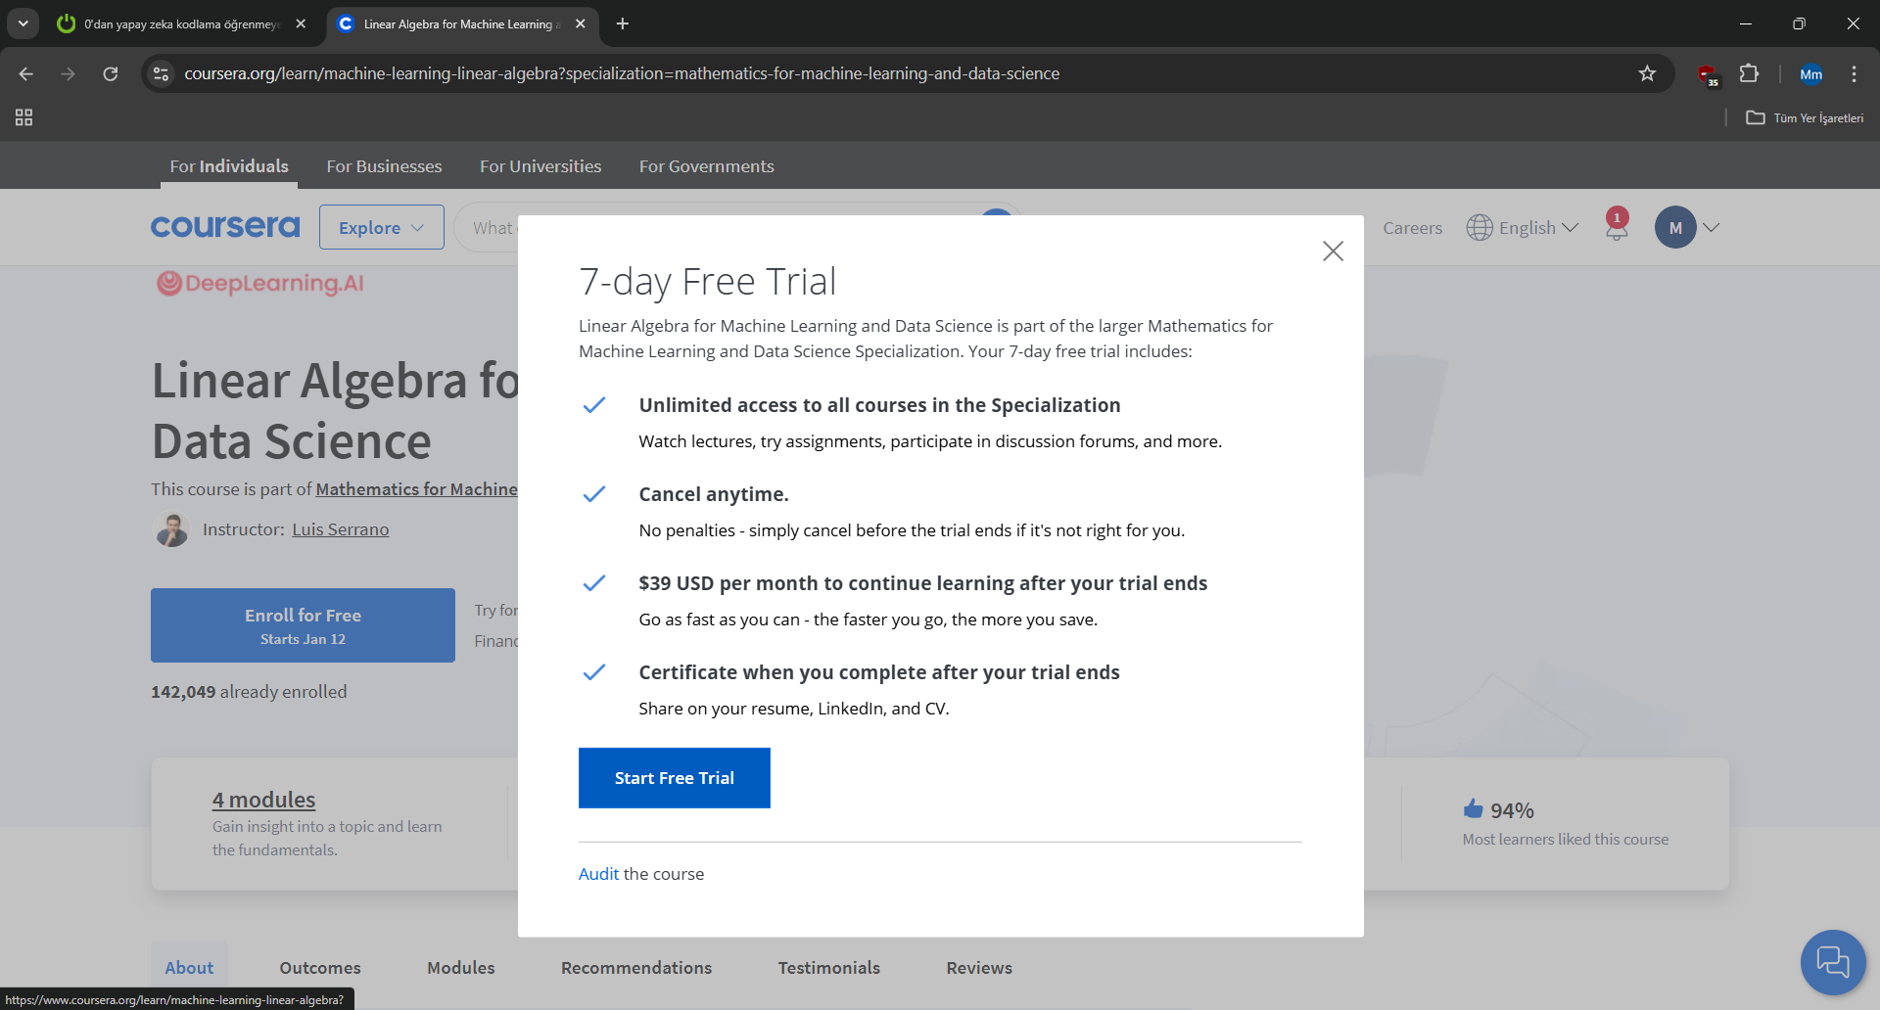Expand the profile menu chevron
The width and height of the screenshot is (1880, 1010).
tap(1711, 228)
